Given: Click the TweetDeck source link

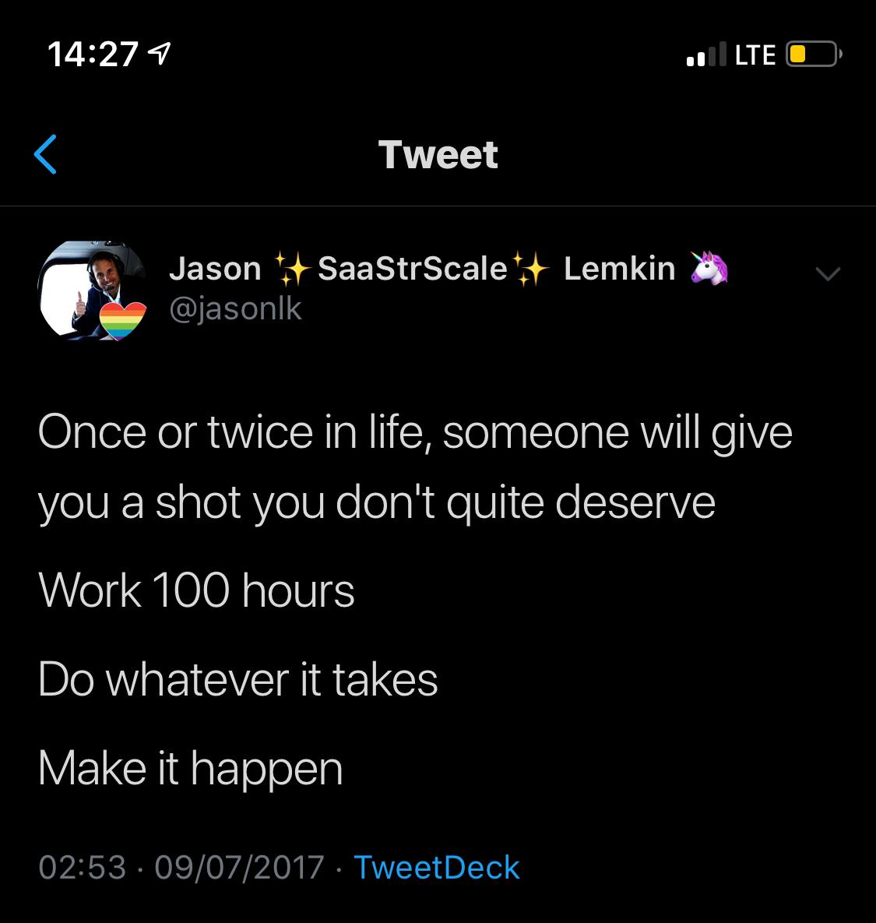Looking at the screenshot, I should (436, 867).
